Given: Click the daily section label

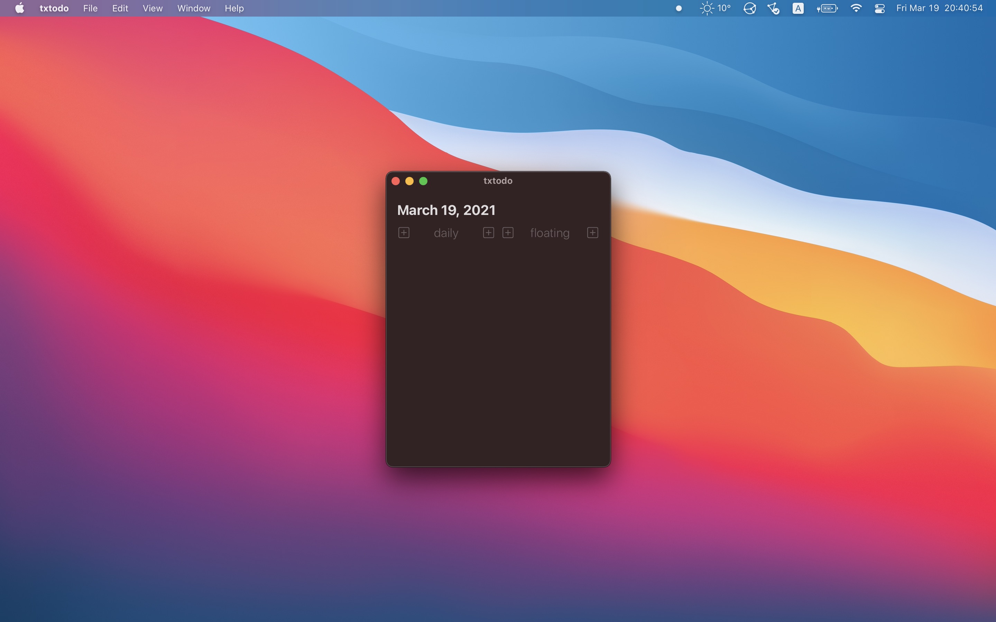Looking at the screenshot, I should [446, 232].
